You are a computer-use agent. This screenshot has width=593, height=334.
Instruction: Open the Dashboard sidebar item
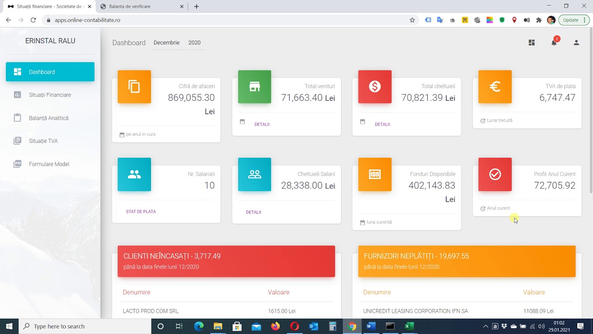(x=50, y=72)
